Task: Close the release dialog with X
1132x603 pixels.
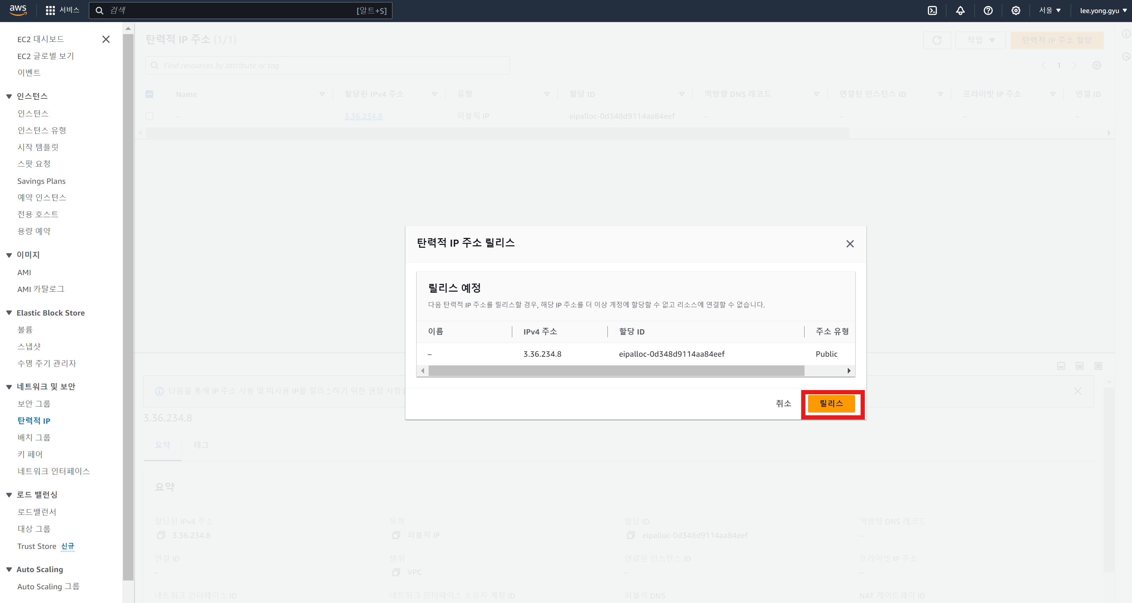Action: 850,244
